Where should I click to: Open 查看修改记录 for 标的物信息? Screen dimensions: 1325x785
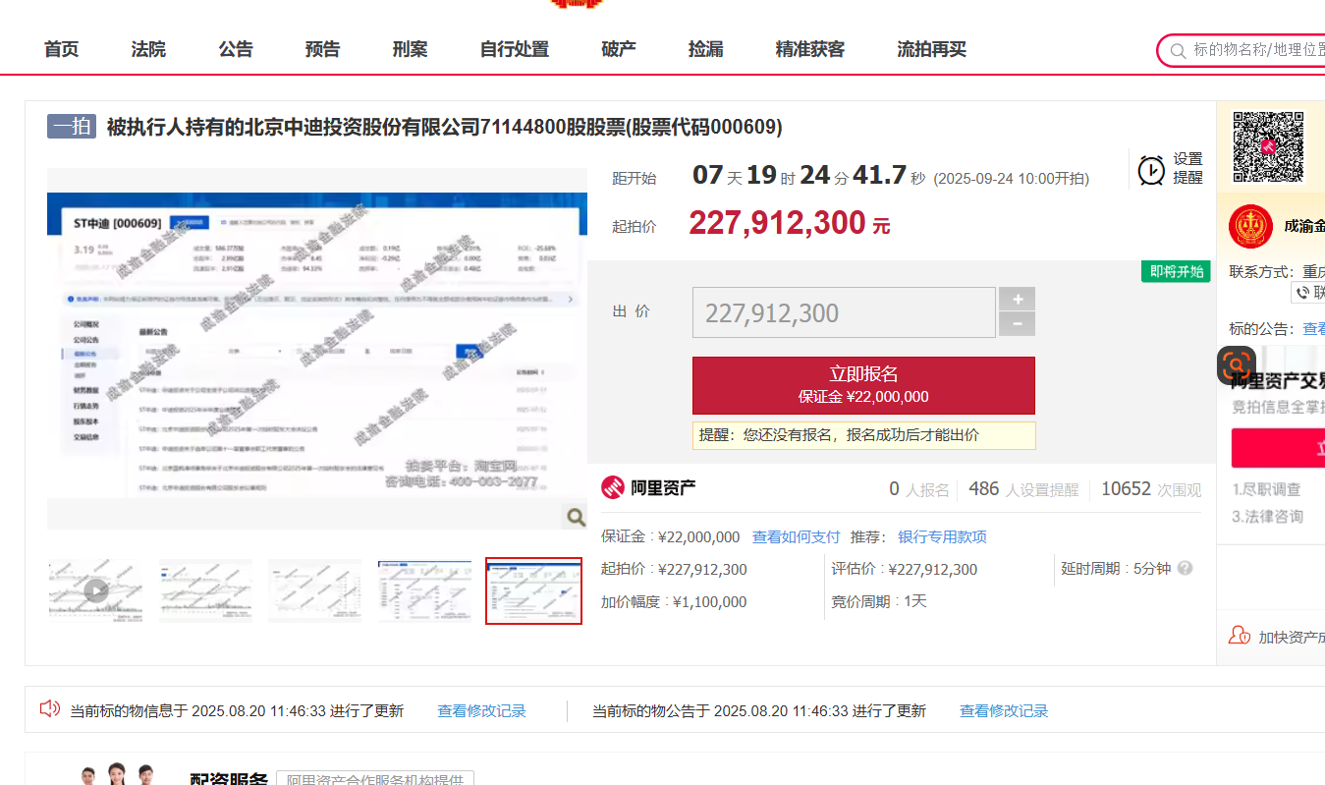tap(481, 710)
